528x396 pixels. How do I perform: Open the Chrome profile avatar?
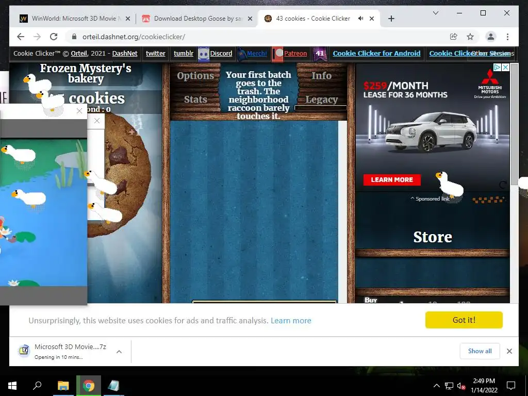point(491,37)
